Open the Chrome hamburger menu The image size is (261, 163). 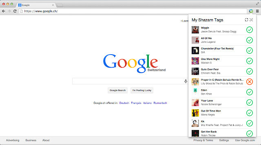[x=257, y=11]
